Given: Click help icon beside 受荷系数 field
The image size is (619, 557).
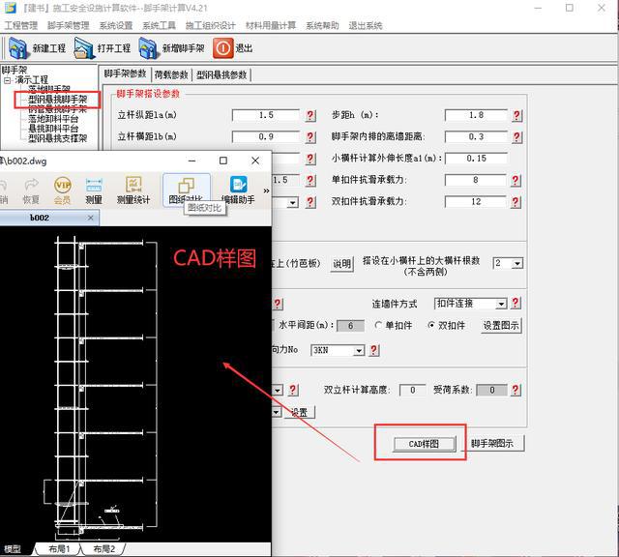Looking at the screenshot, I should (516, 390).
